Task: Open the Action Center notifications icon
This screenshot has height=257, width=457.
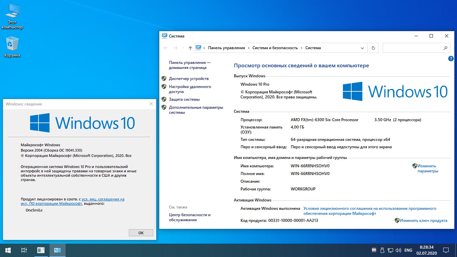Action: [446, 250]
